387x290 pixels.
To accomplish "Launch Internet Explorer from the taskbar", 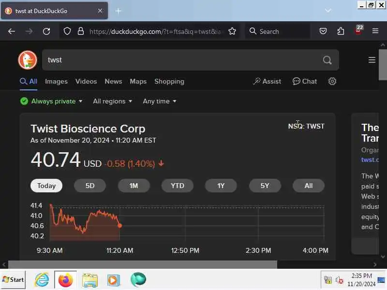I will (x=42, y=280).
